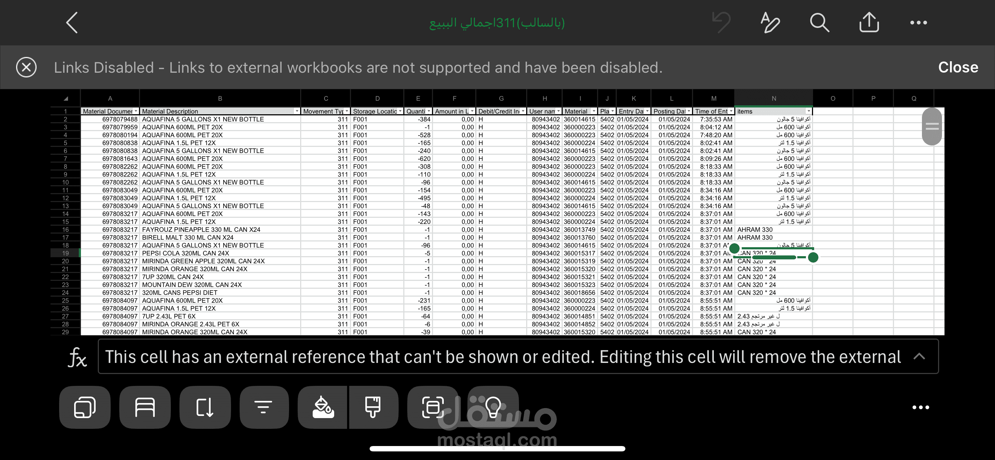The height and width of the screenshot is (460, 995).
Task: Select cell 320ML CANS PEPSI DIET
Action: (x=220, y=293)
